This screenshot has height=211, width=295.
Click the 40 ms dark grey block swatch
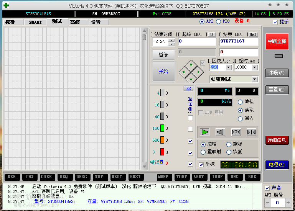click(162, 116)
